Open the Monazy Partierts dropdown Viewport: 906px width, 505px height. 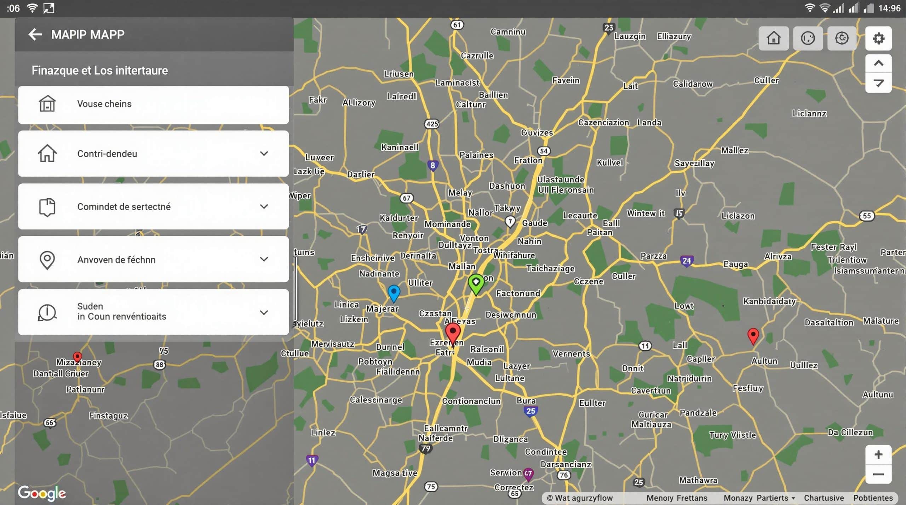[759, 498]
